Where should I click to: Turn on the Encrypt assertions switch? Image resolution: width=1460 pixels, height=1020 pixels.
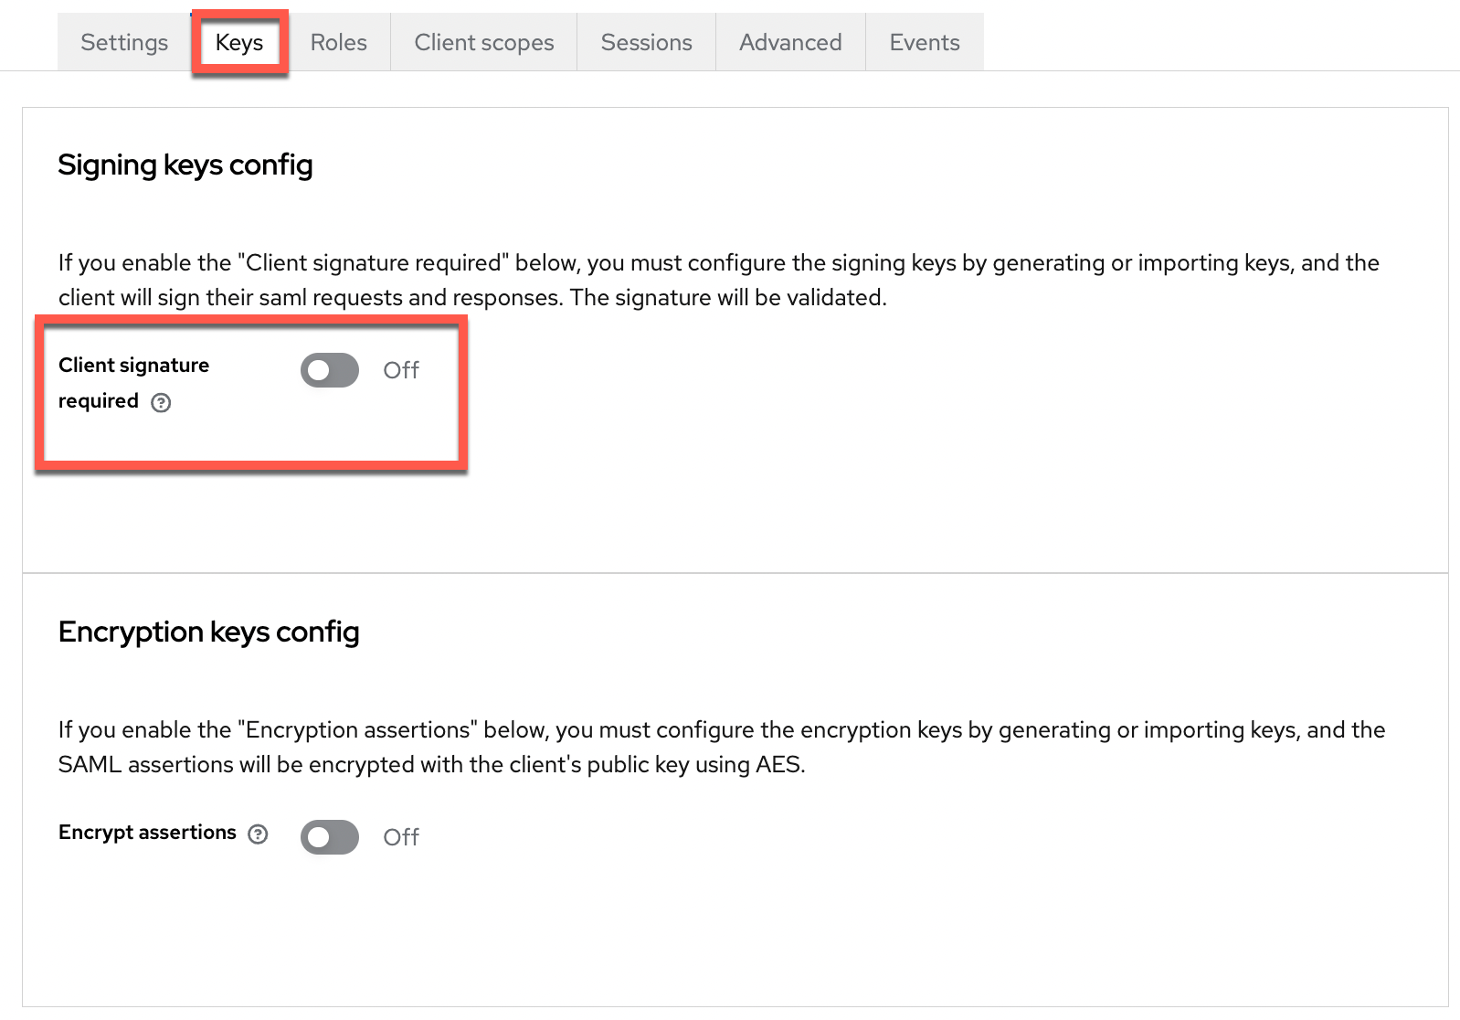coord(330,837)
